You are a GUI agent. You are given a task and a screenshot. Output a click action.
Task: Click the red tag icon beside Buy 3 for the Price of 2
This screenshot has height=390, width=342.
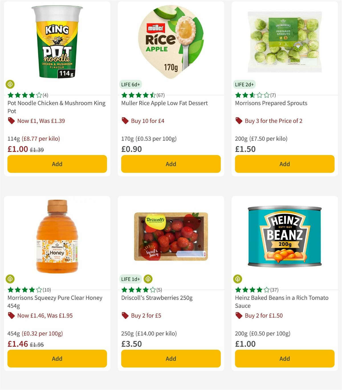238,121
